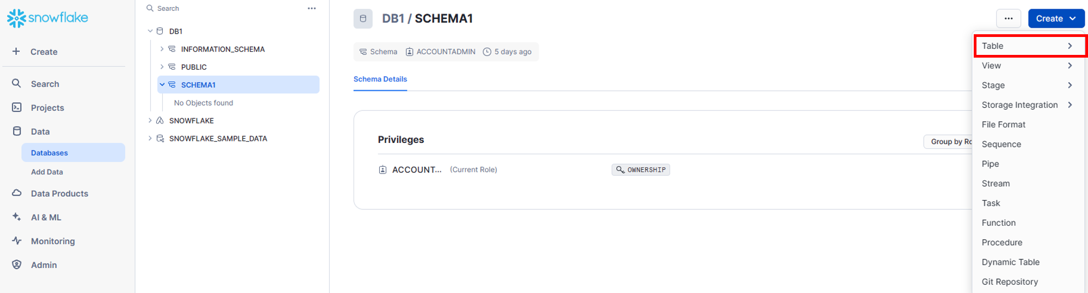
Task: Open AI & ML sparkle icon
Action: (17, 216)
